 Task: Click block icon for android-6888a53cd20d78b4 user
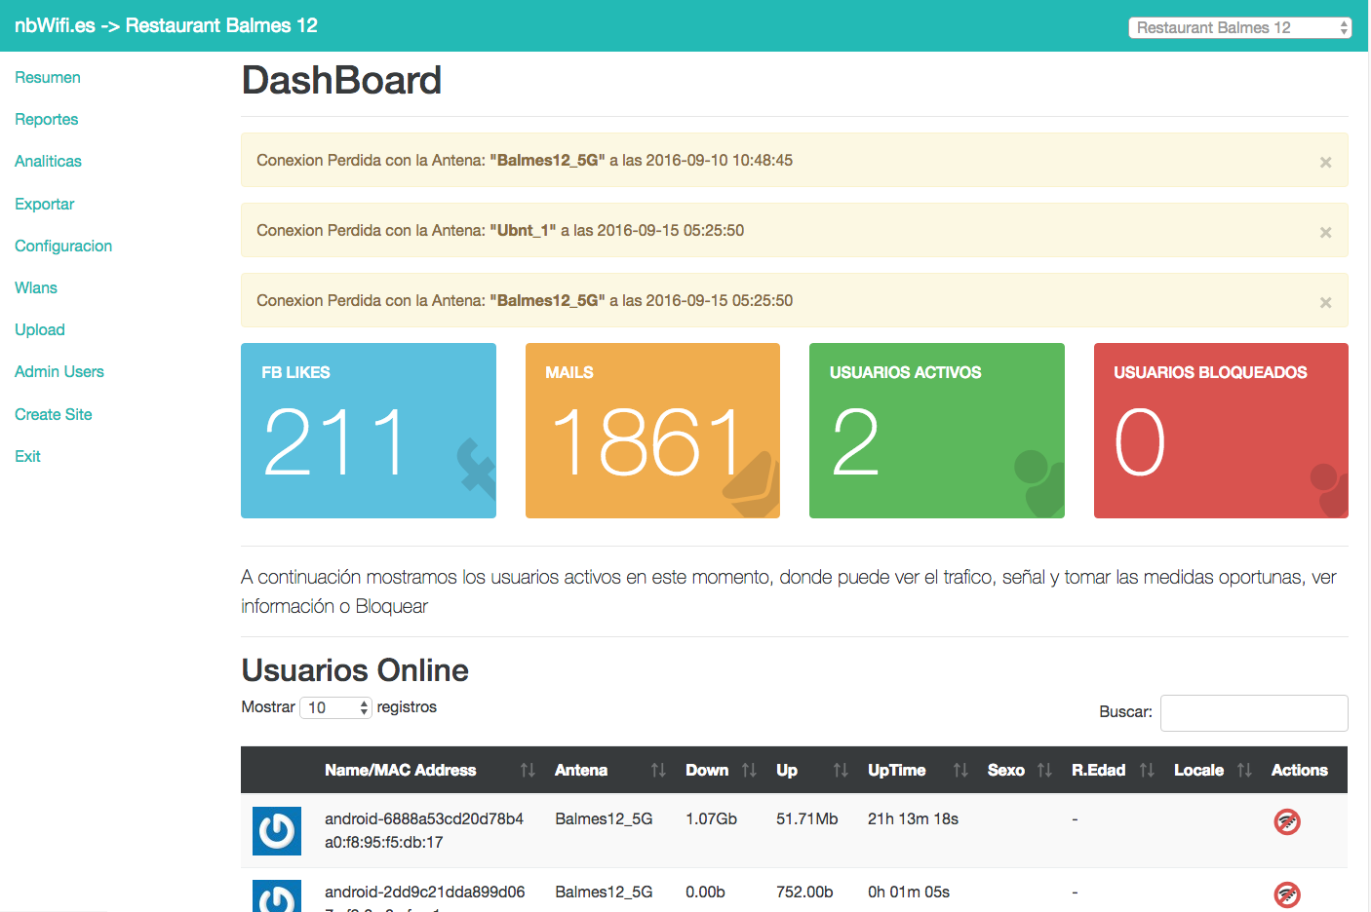point(1287,821)
